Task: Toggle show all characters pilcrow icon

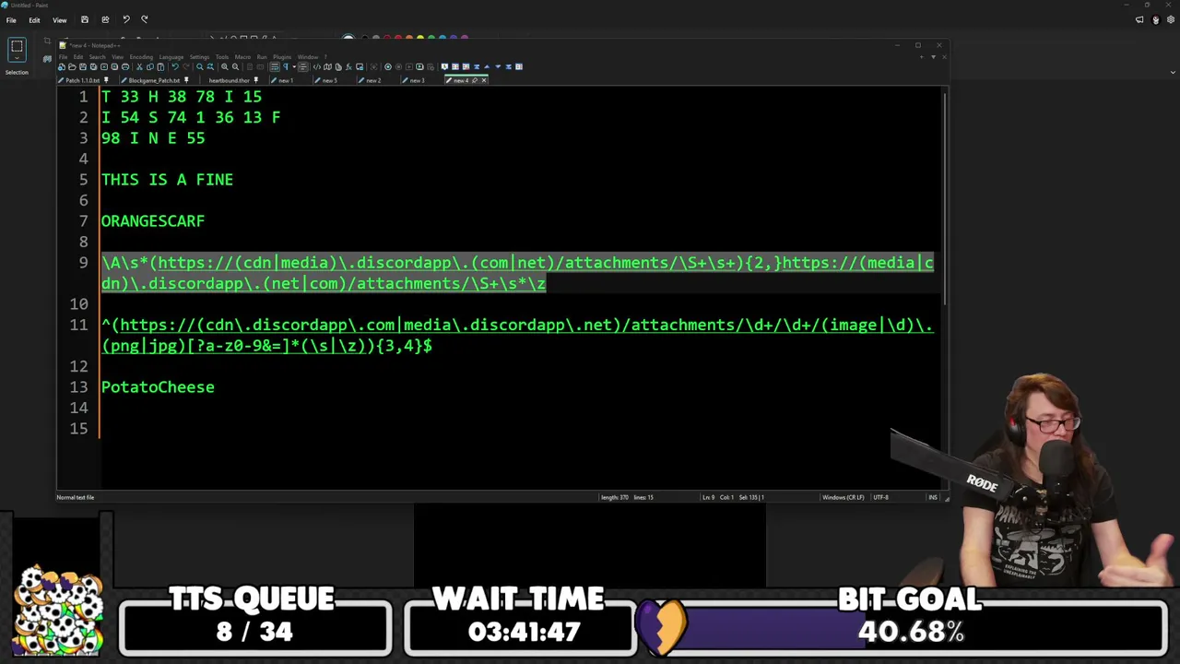Action: [x=285, y=66]
